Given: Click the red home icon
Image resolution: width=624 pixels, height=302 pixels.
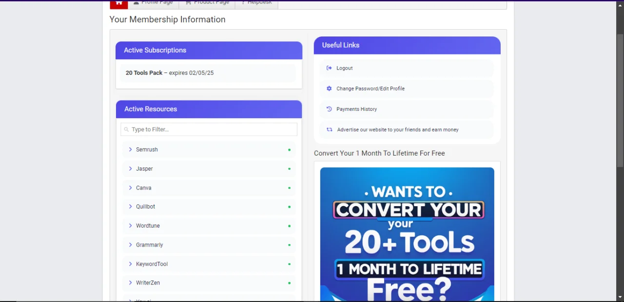Looking at the screenshot, I should pos(119,4).
